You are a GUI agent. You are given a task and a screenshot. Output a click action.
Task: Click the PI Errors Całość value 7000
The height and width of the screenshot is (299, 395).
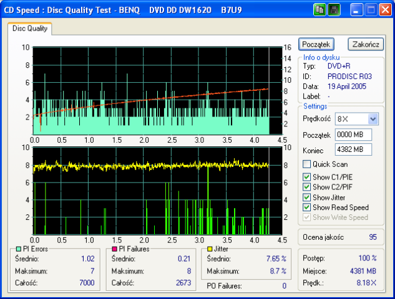[x=87, y=283]
